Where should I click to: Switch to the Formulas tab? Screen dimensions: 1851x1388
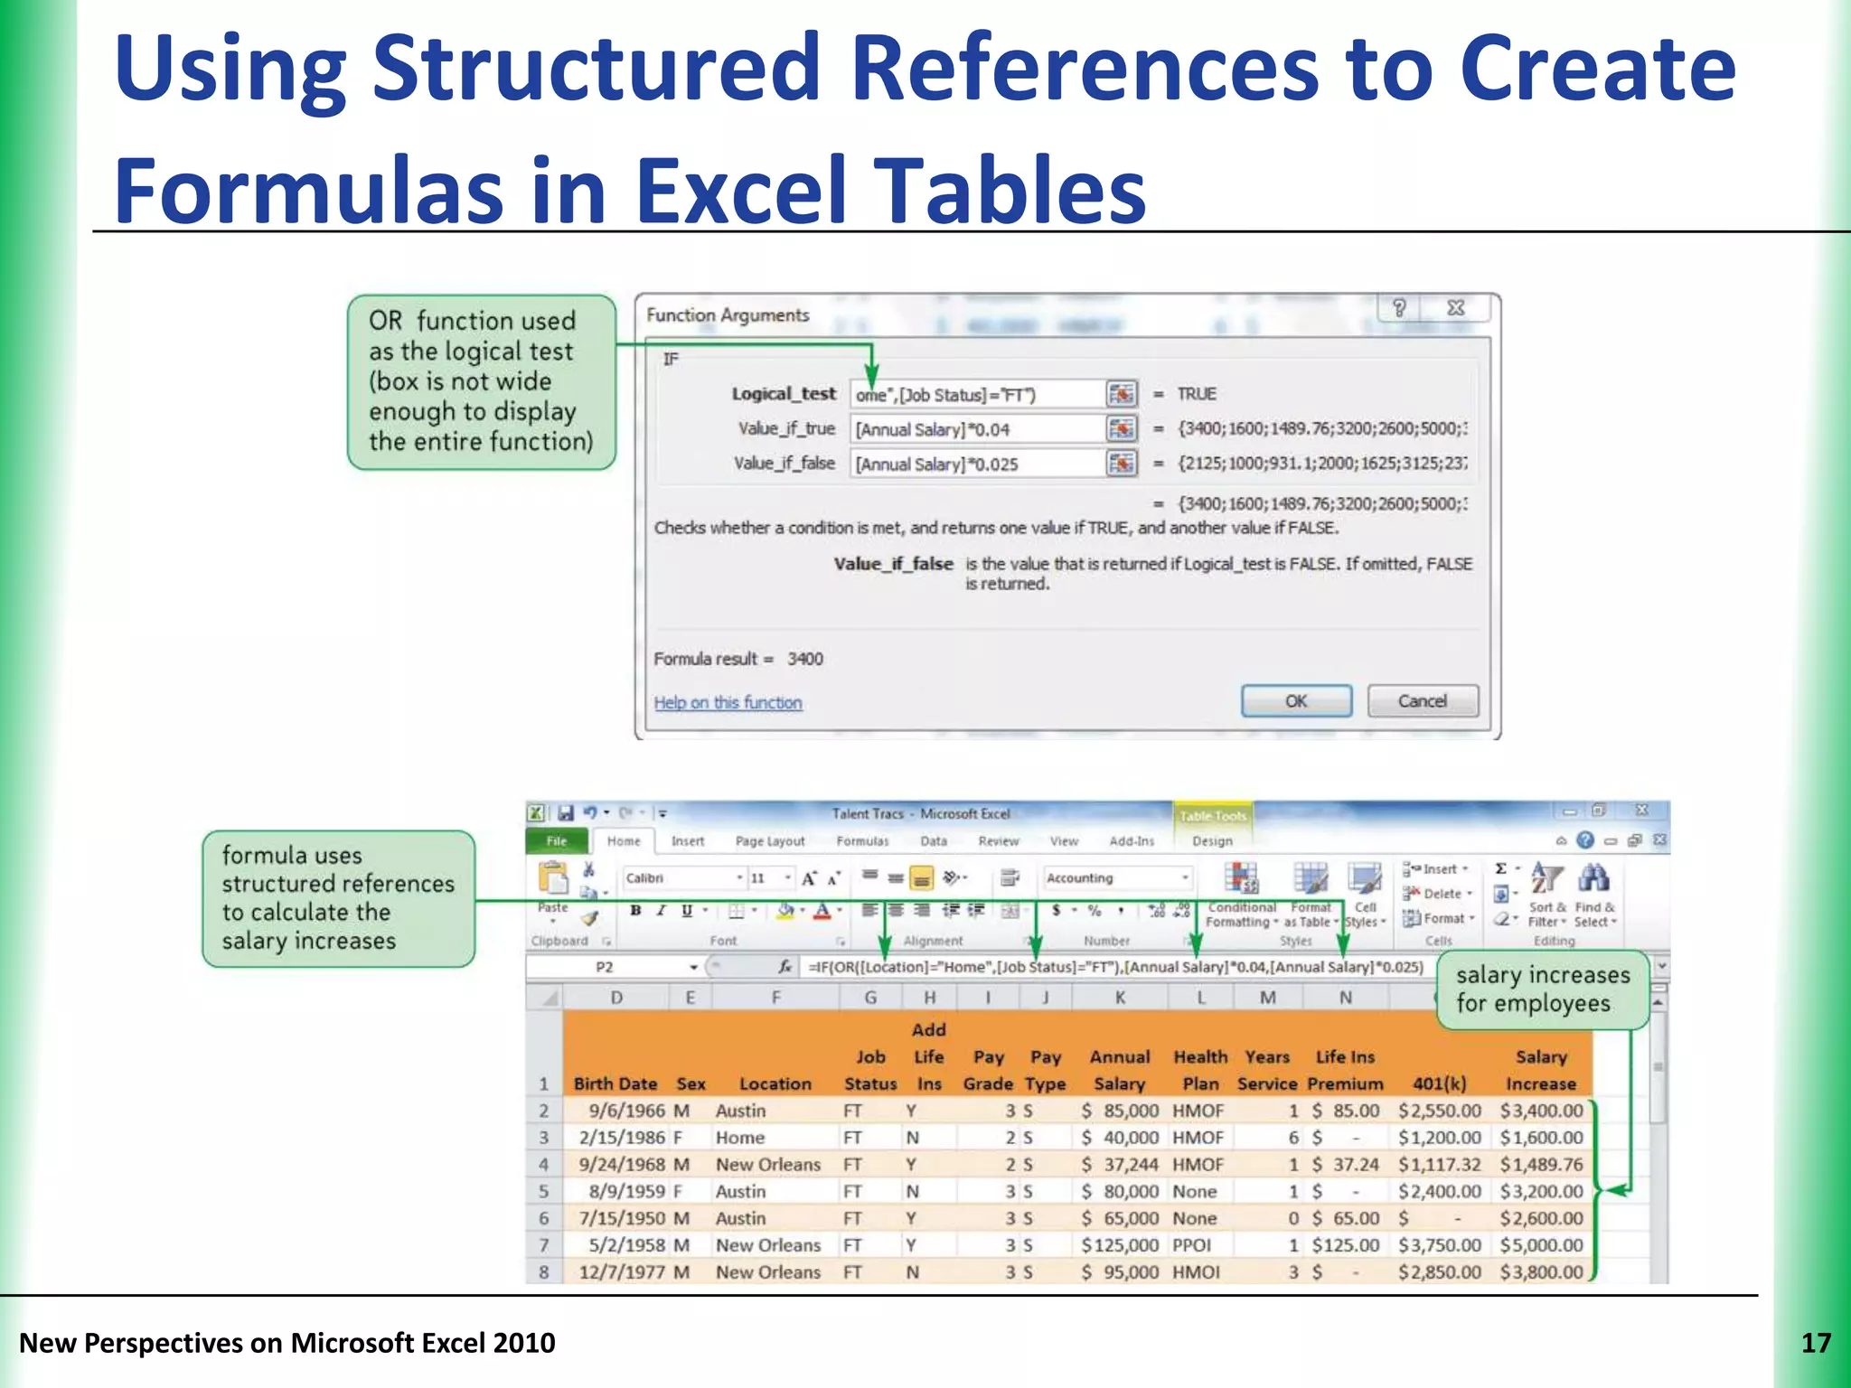click(862, 840)
